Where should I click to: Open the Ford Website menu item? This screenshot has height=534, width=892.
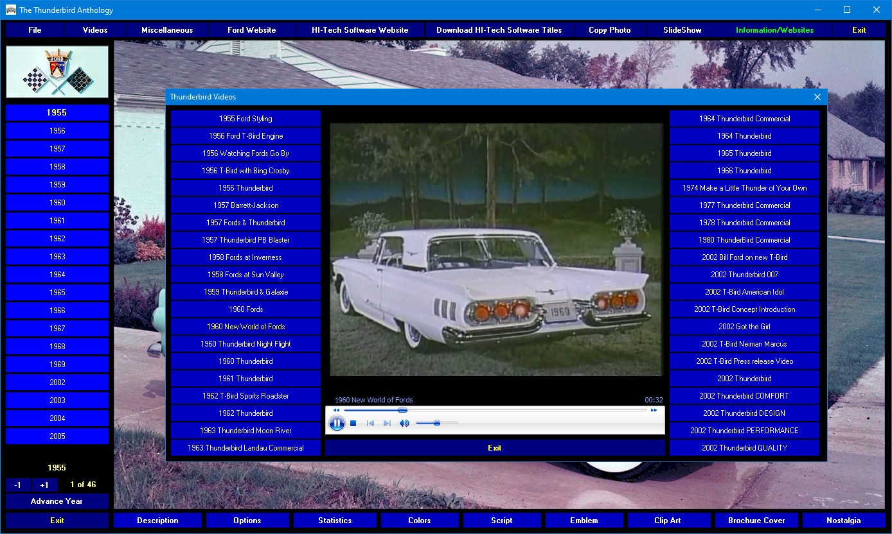[252, 30]
